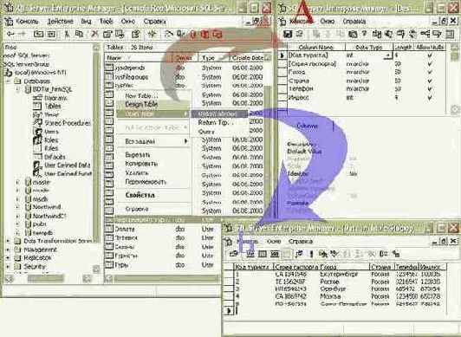
Task: Sort tables by the Name column header
Action: click(138, 57)
